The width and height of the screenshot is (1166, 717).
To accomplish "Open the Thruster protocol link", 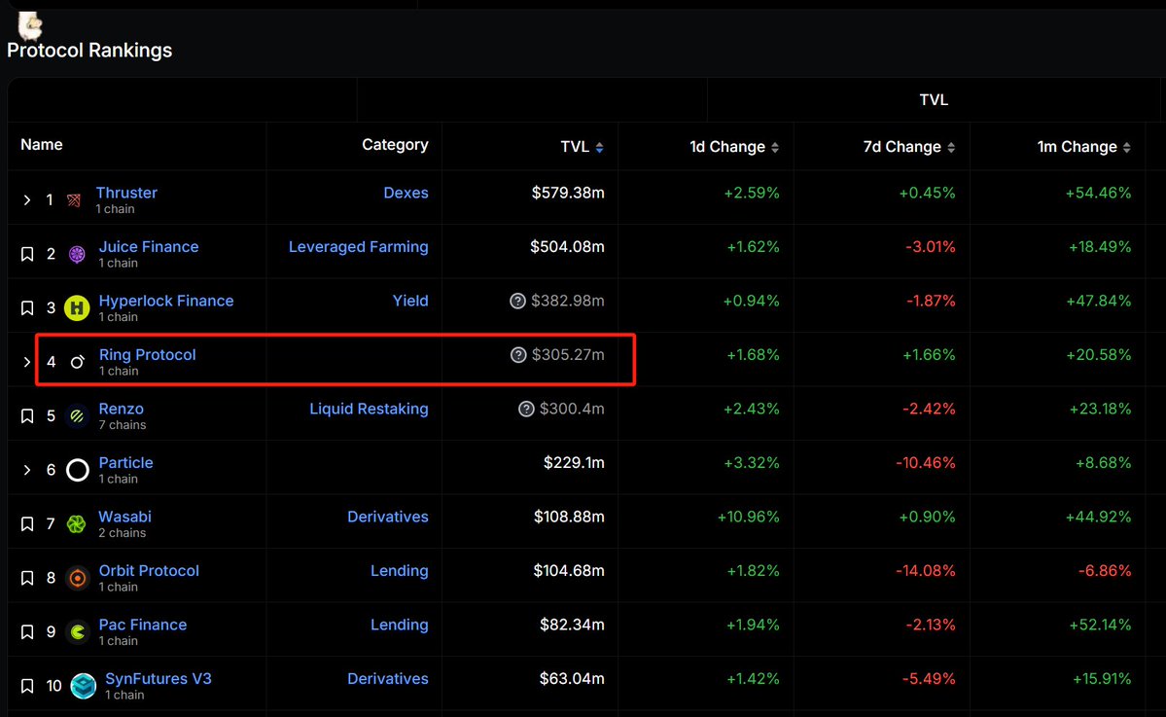I will [x=126, y=193].
